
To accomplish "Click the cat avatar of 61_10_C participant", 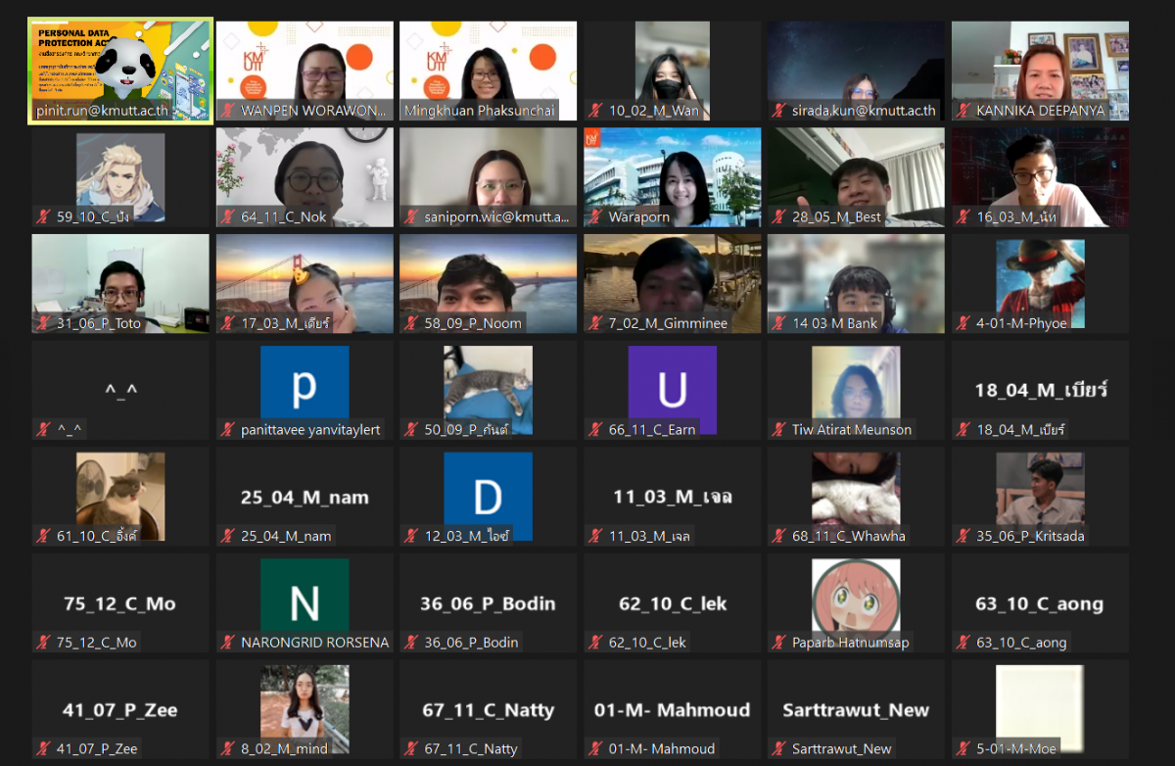I will click(120, 497).
